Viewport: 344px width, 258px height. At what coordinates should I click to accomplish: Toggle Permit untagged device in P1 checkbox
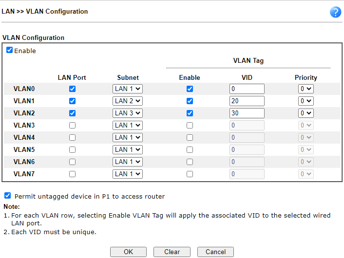7,196
